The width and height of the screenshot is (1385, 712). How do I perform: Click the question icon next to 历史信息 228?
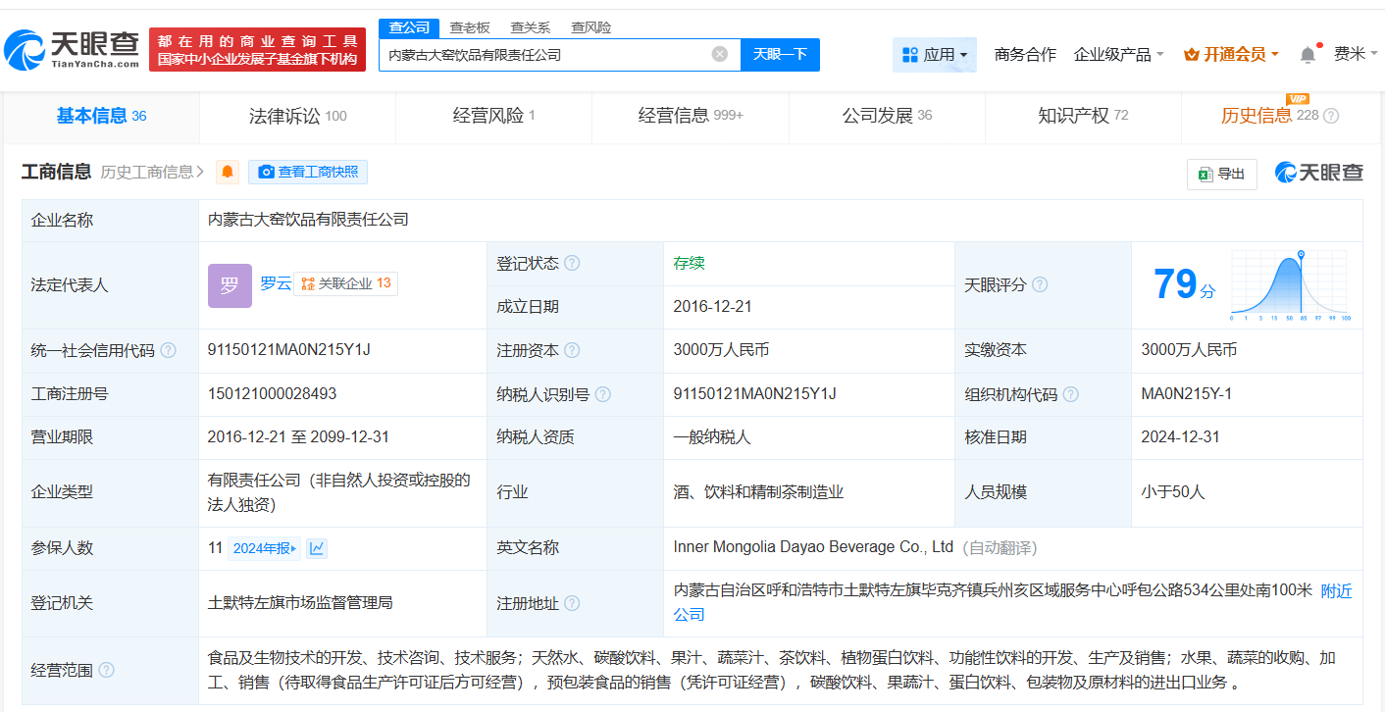point(1331,116)
